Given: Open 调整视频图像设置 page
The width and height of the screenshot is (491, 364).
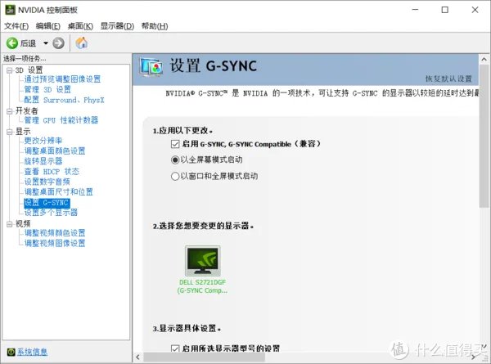Looking at the screenshot, I should (55, 243).
